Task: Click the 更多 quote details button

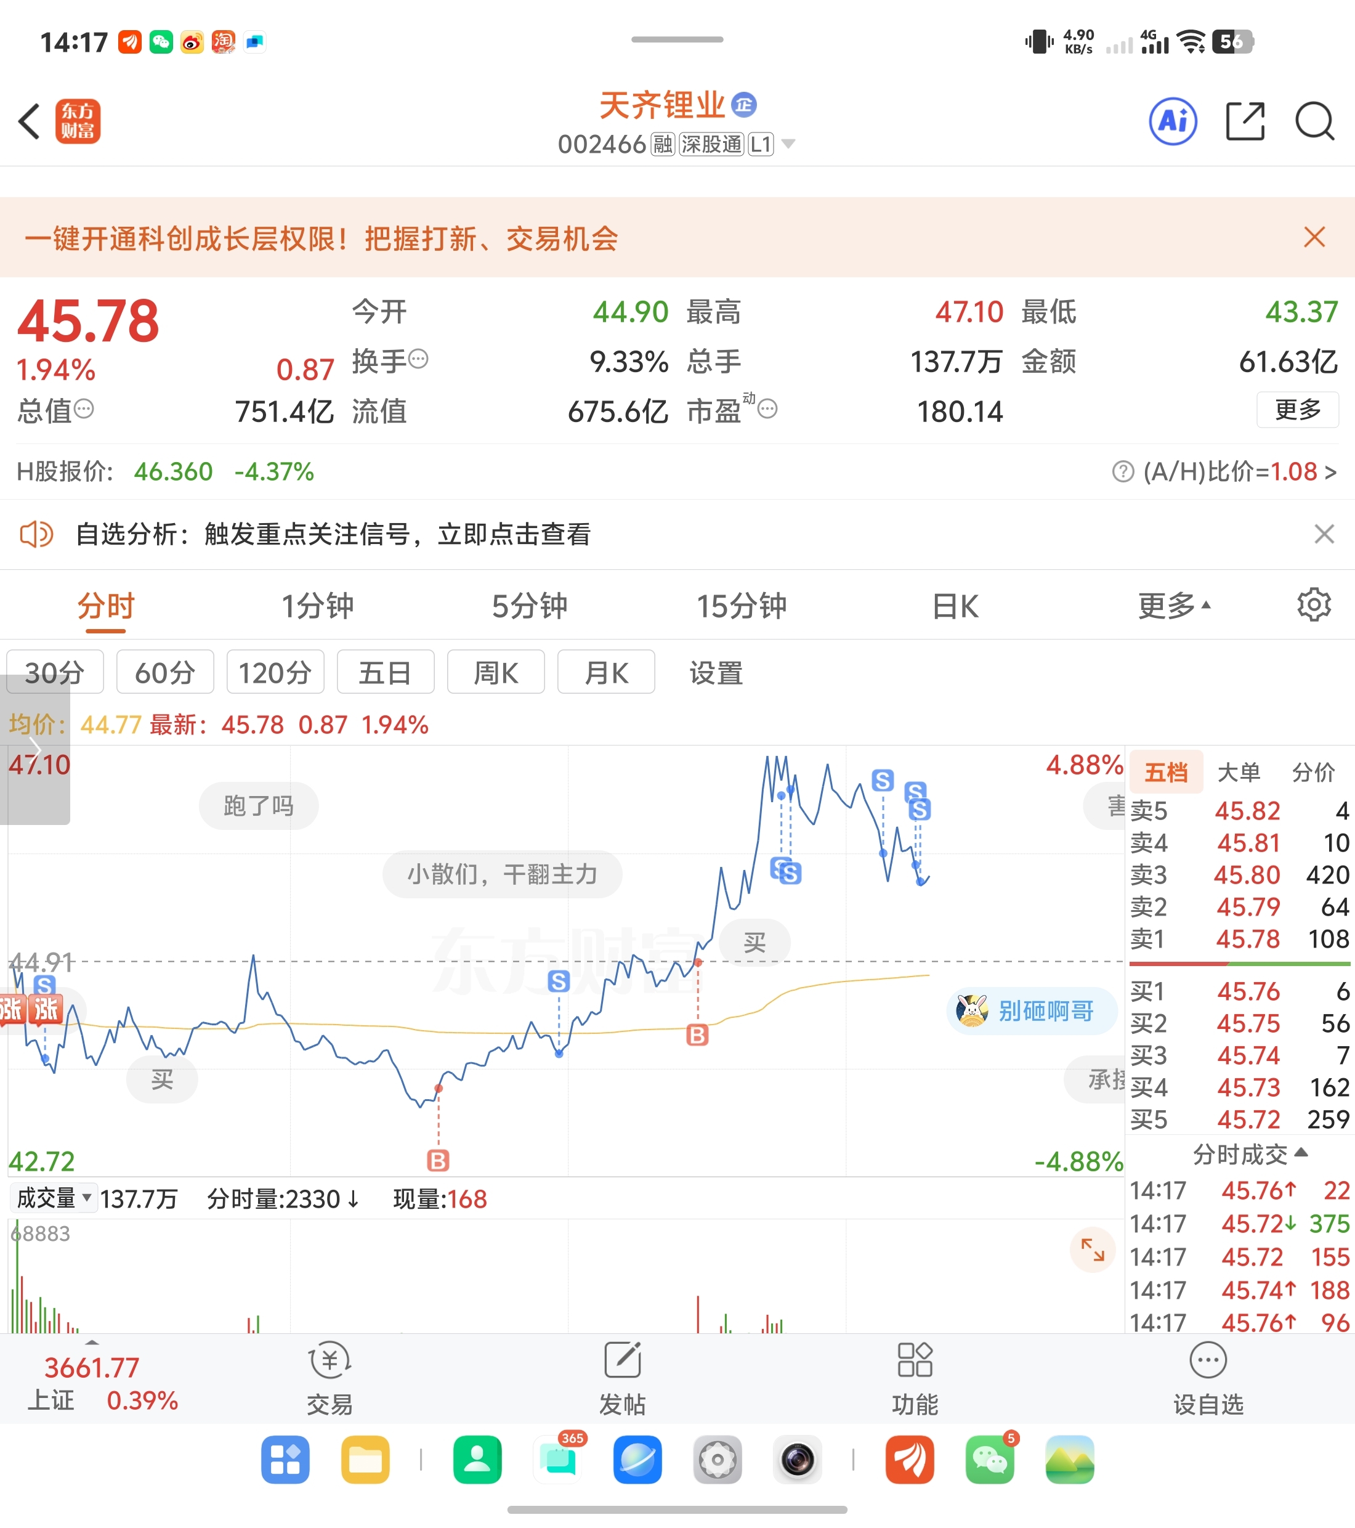Action: [1298, 409]
